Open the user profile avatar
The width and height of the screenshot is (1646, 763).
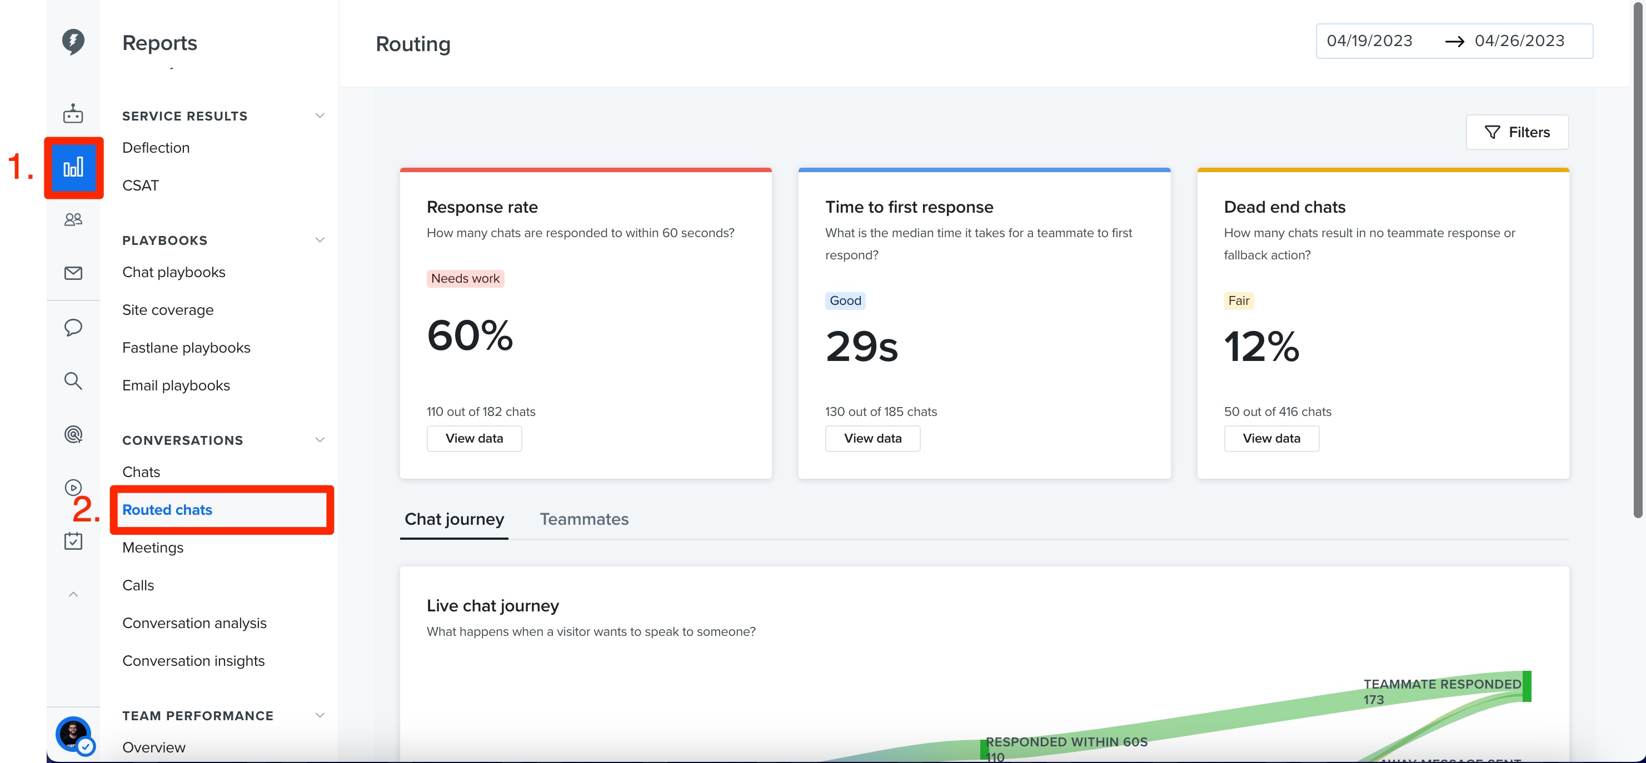(73, 734)
